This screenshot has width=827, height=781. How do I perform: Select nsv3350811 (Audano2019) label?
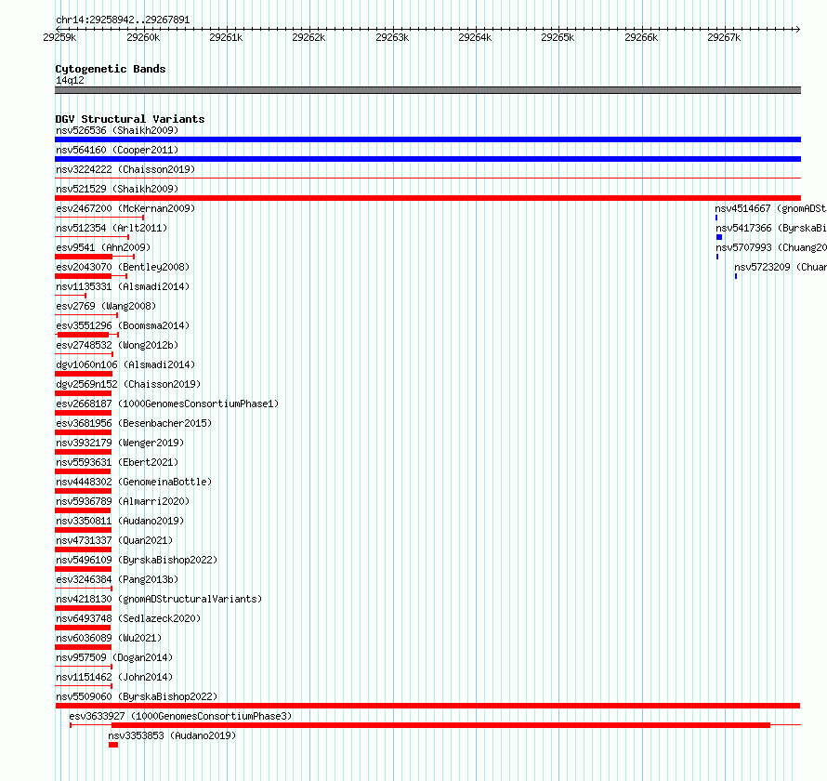point(120,521)
